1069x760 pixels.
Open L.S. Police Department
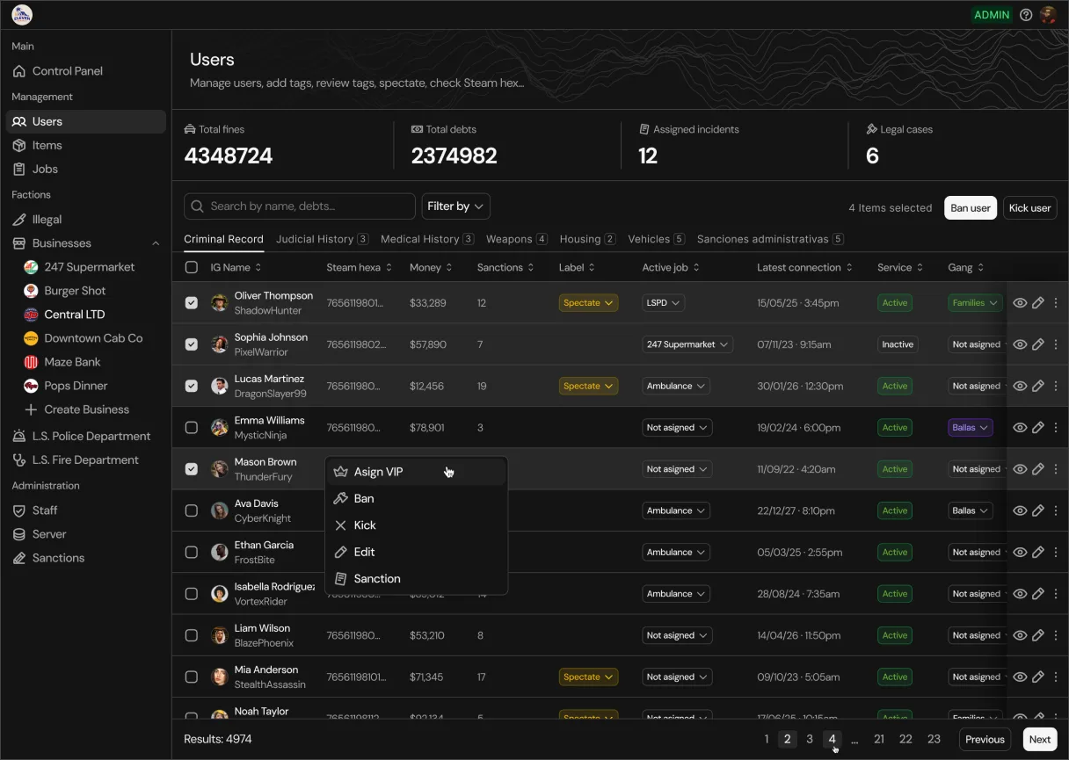(x=85, y=437)
